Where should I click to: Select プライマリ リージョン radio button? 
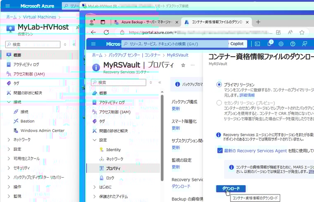tap(219, 85)
